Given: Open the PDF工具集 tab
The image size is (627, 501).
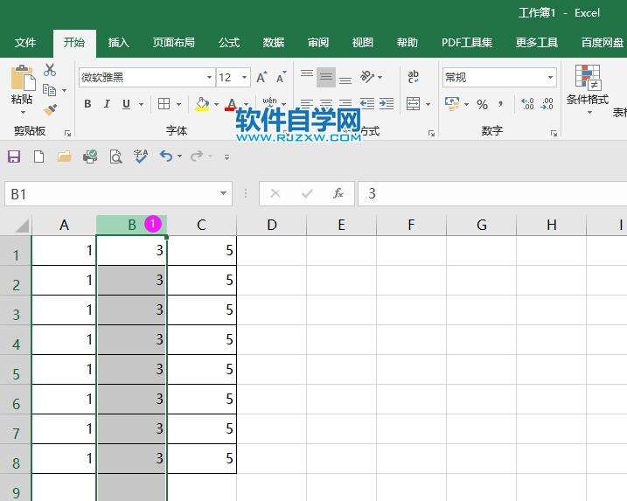Looking at the screenshot, I should [467, 42].
